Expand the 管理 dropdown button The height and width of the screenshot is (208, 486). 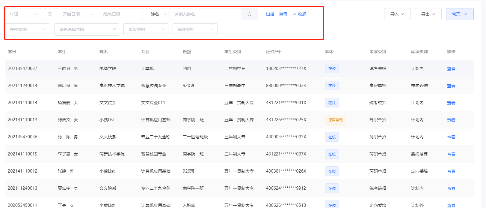click(460, 14)
